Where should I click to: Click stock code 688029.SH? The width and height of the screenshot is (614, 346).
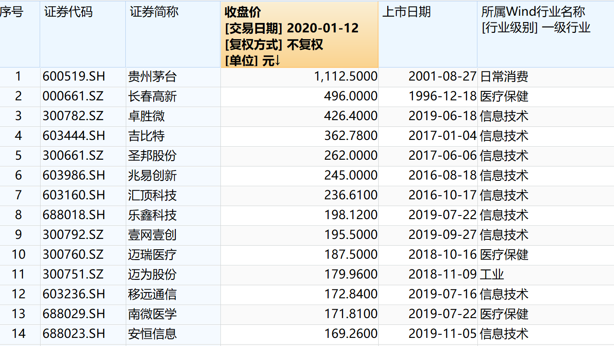pos(74,314)
